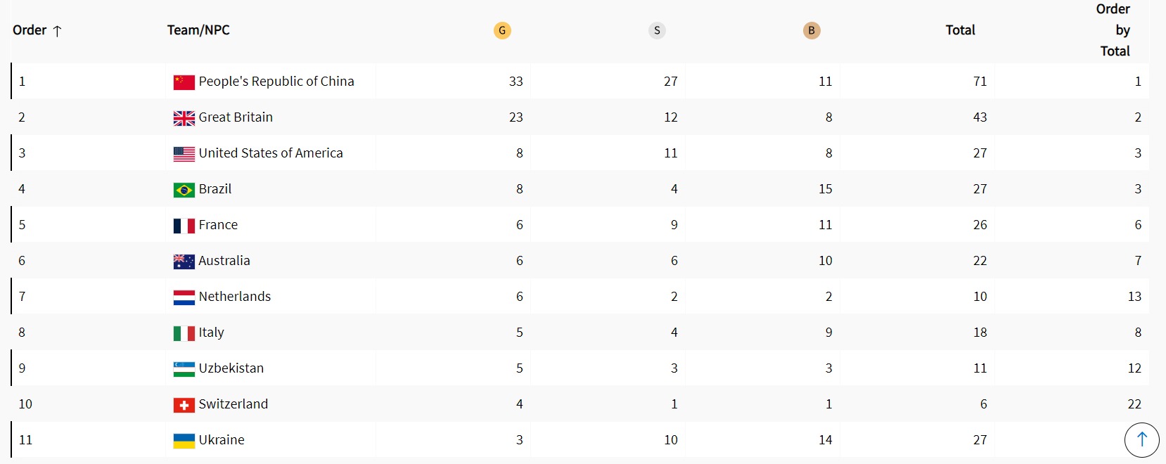Open People's Republic of China team link
1166x464 pixels.
pos(276,82)
